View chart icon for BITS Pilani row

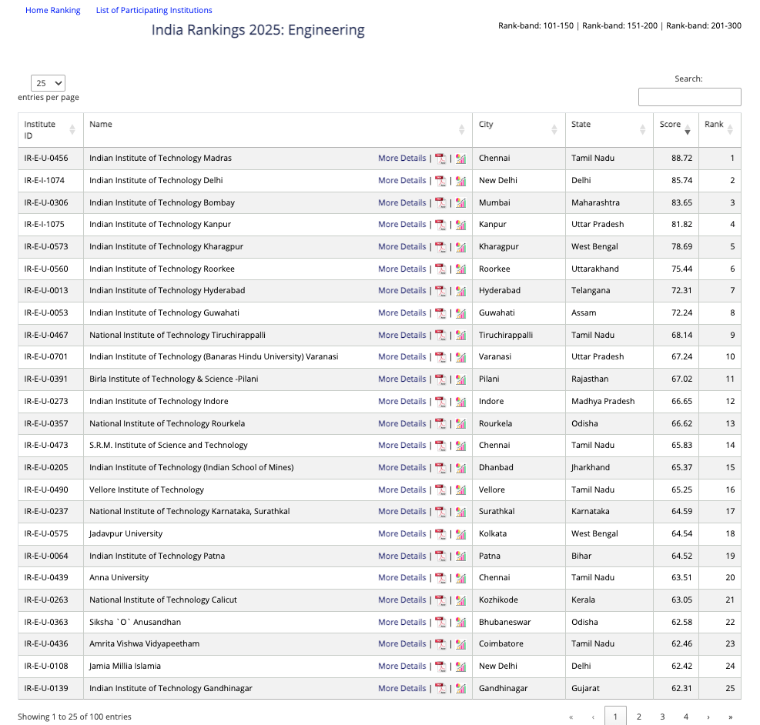[460, 379]
